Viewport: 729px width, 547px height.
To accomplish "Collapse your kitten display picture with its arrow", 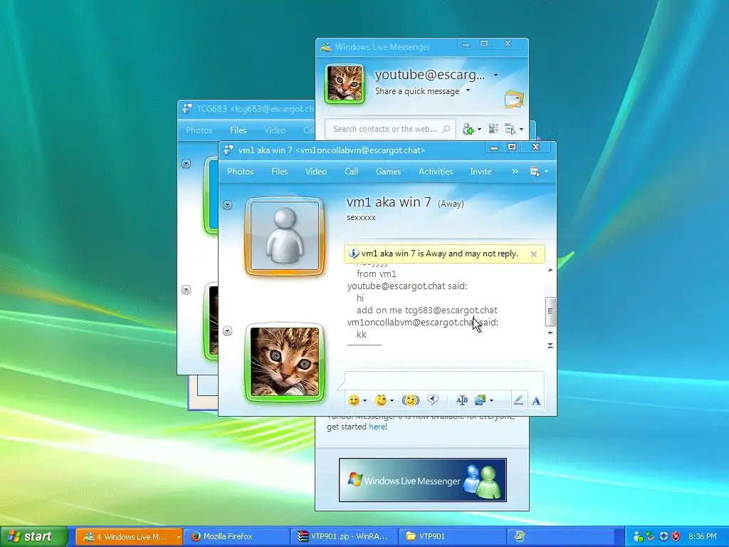I will tap(227, 330).
